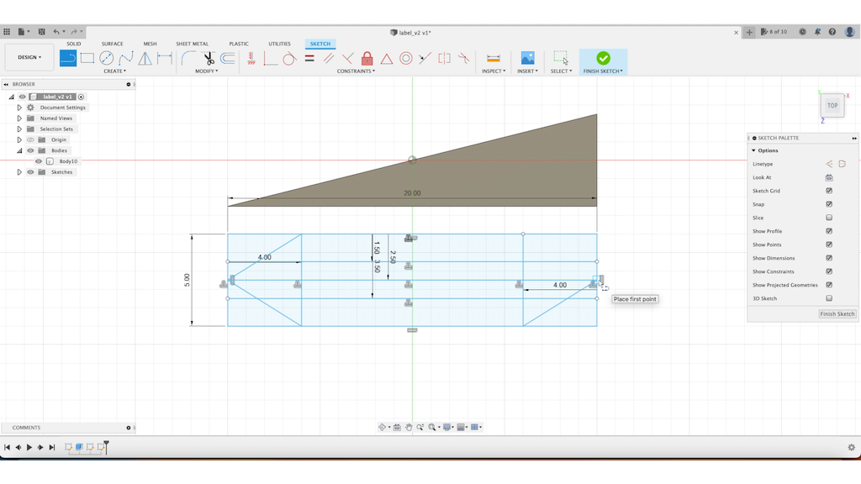Viewport: 861px width, 484px height.
Task: Choose the Offset tool
Action: 227,58
